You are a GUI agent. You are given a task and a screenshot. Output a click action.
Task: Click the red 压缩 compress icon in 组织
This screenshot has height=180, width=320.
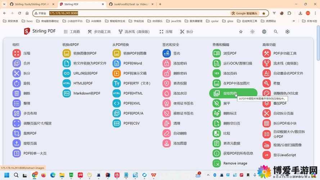pos(17,53)
